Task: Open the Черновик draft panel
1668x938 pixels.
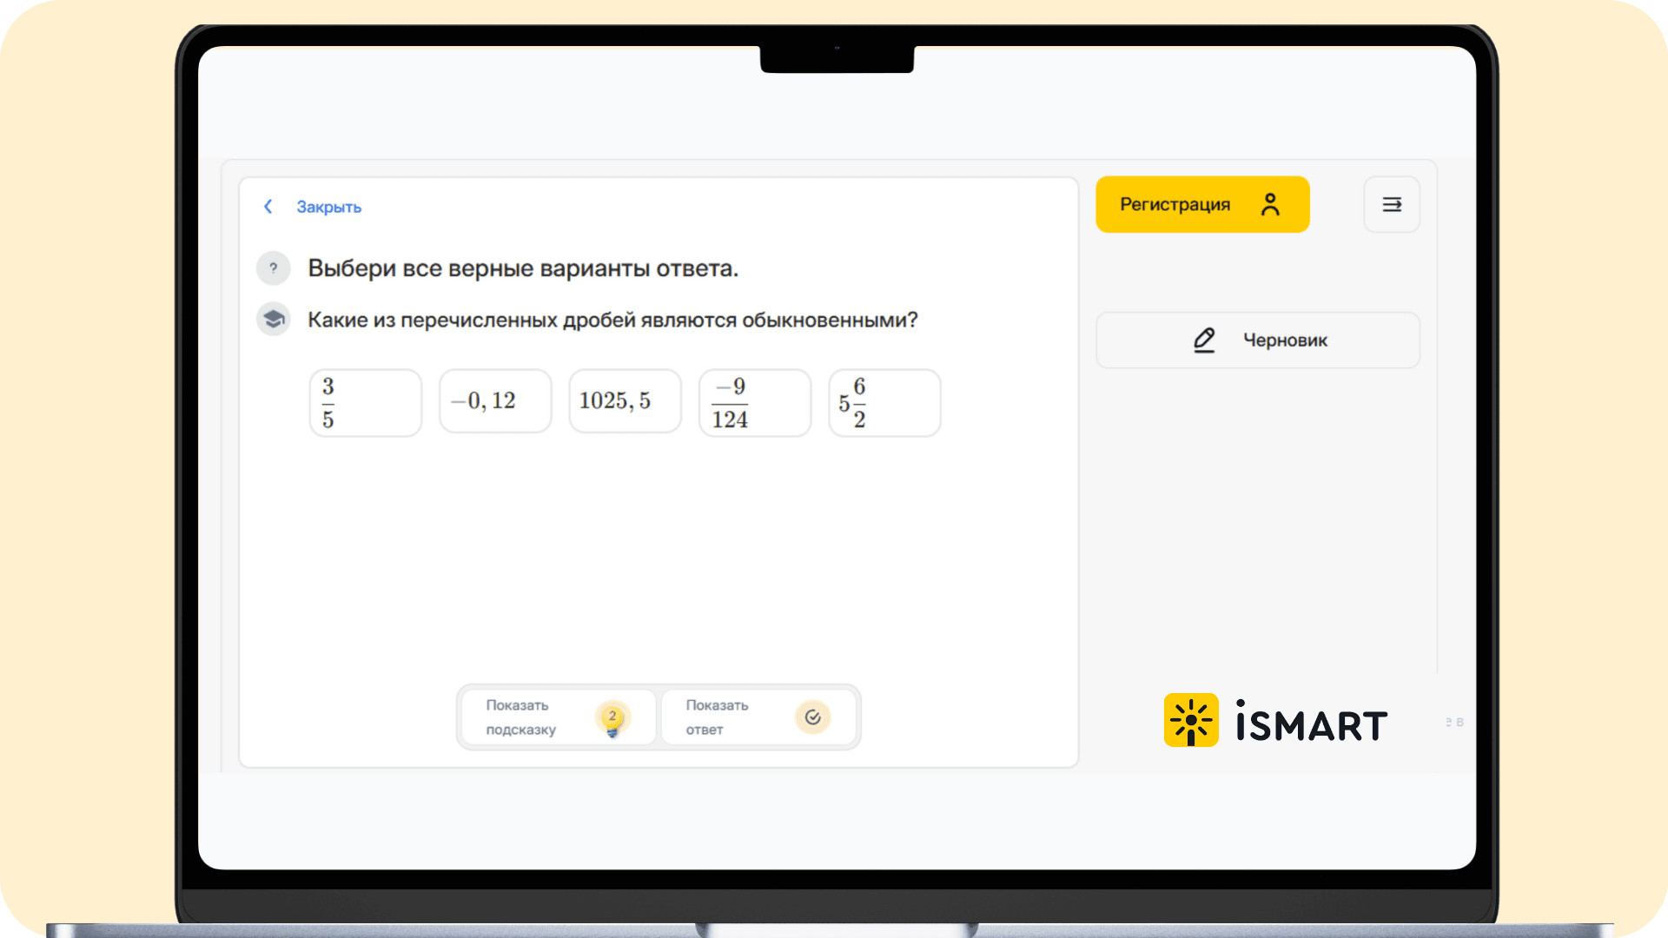Action: tap(1284, 340)
